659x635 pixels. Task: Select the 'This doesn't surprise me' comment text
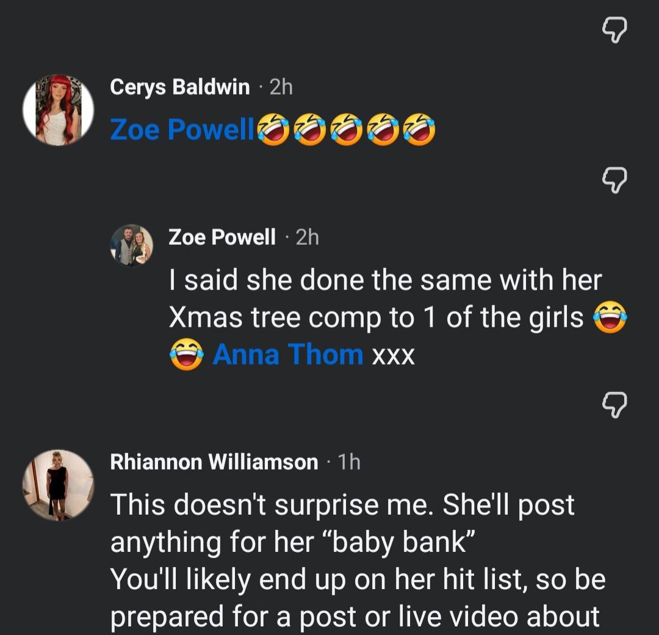tap(358, 560)
